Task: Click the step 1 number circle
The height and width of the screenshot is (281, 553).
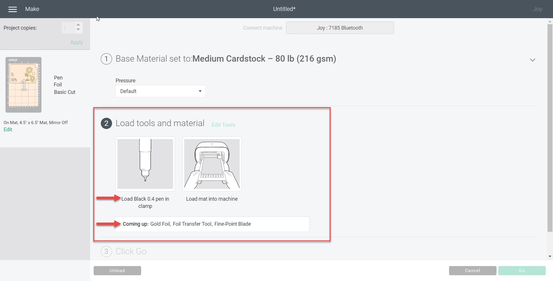Action: pos(106,59)
